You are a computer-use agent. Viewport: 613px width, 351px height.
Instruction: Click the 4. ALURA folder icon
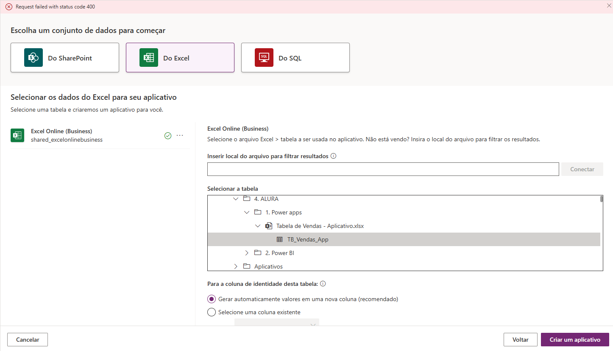[x=247, y=199]
